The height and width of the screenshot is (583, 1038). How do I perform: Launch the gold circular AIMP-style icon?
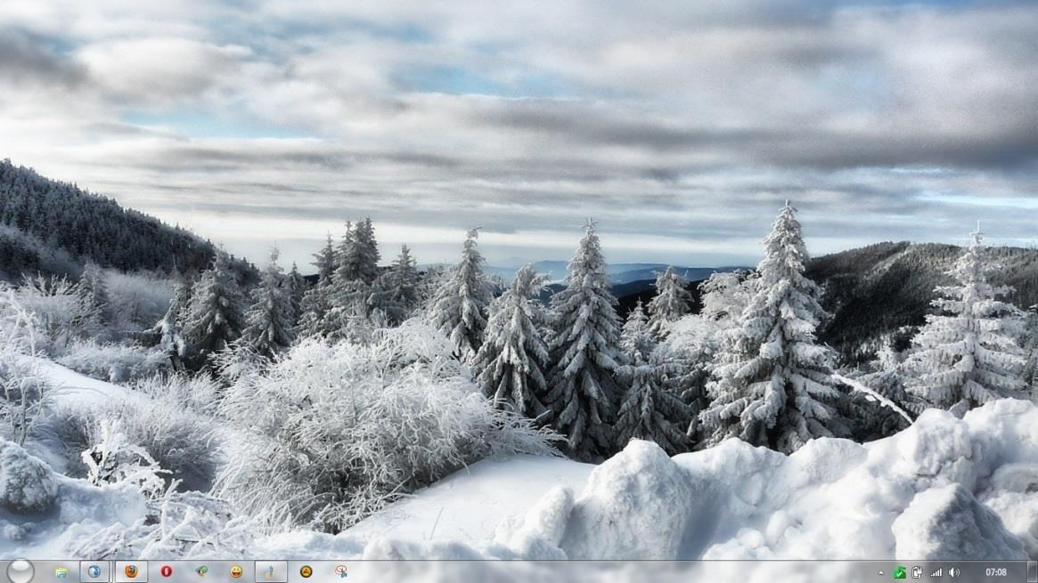[x=306, y=571]
